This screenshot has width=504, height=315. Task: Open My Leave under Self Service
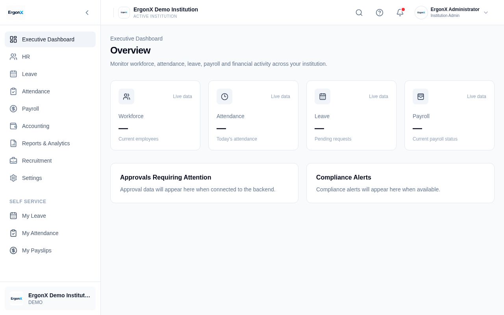coord(50,216)
